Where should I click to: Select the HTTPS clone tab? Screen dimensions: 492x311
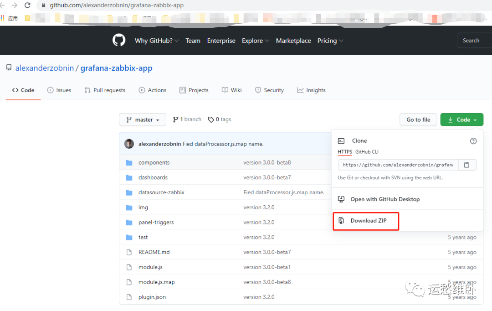click(345, 152)
